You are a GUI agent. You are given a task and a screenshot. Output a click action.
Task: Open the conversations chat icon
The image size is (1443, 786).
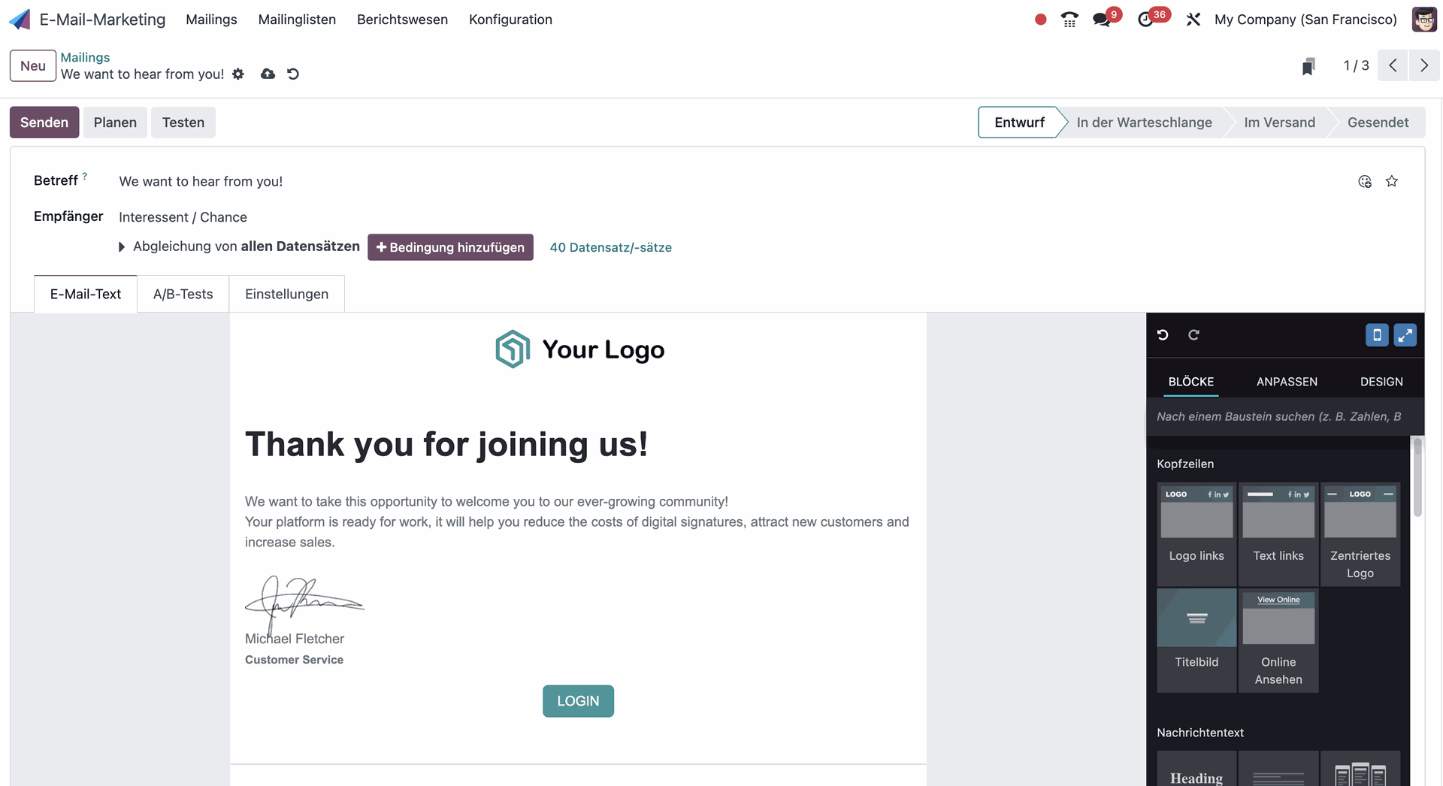(1102, 20)
